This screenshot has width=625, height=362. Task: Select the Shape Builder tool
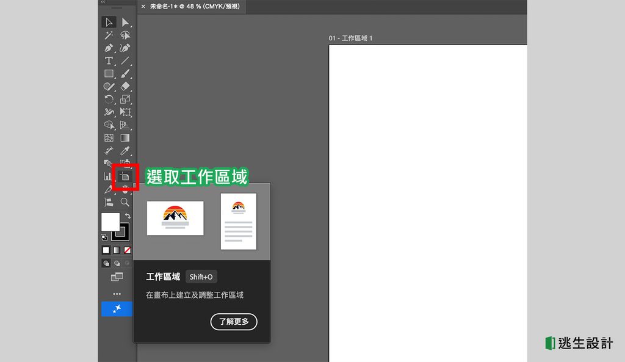109,125
